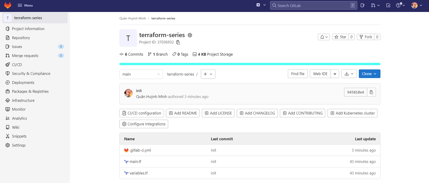Copy the project ID to clipboard
Image resolution: width=429 pixels, height=183 pixels.
178,42
